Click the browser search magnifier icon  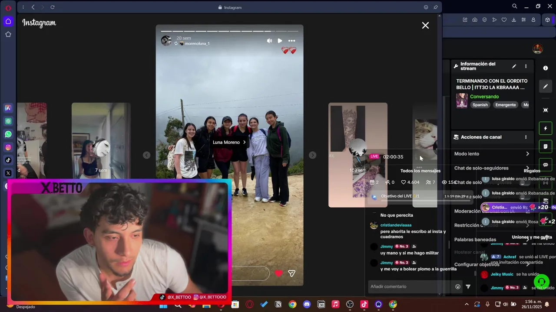coord(515,6)
